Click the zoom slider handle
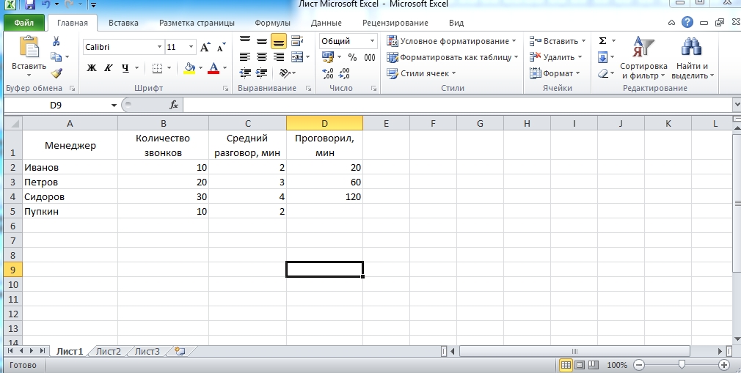 pos(682,364)
